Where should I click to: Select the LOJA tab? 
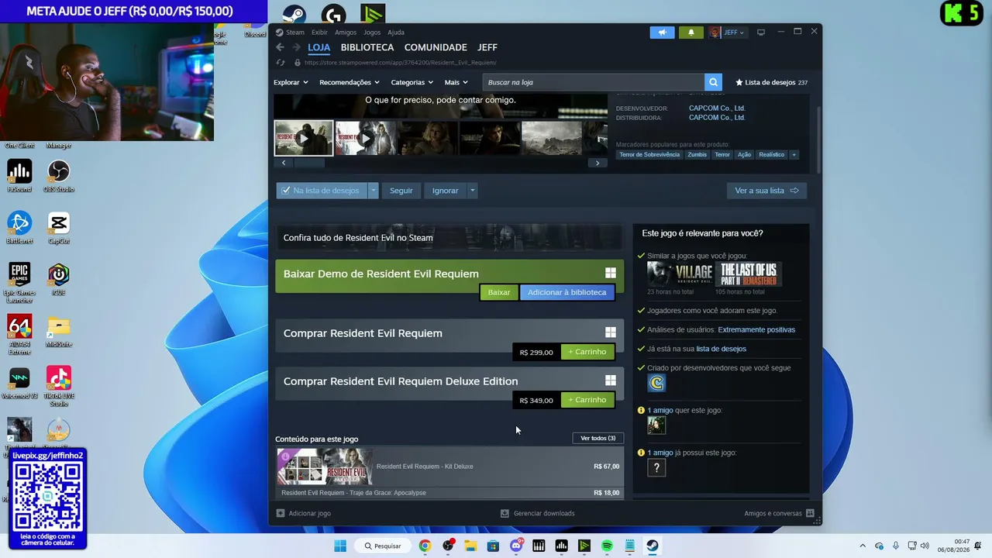coord(319,47)
